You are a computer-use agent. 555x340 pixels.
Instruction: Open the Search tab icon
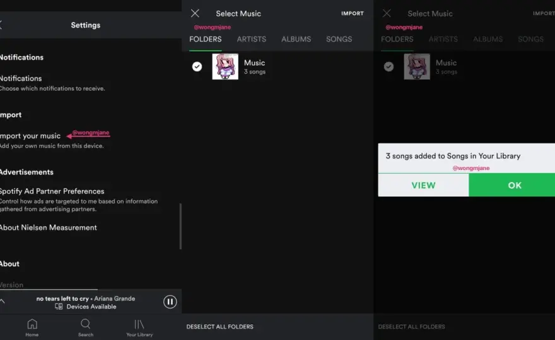(x=85, y=324)
